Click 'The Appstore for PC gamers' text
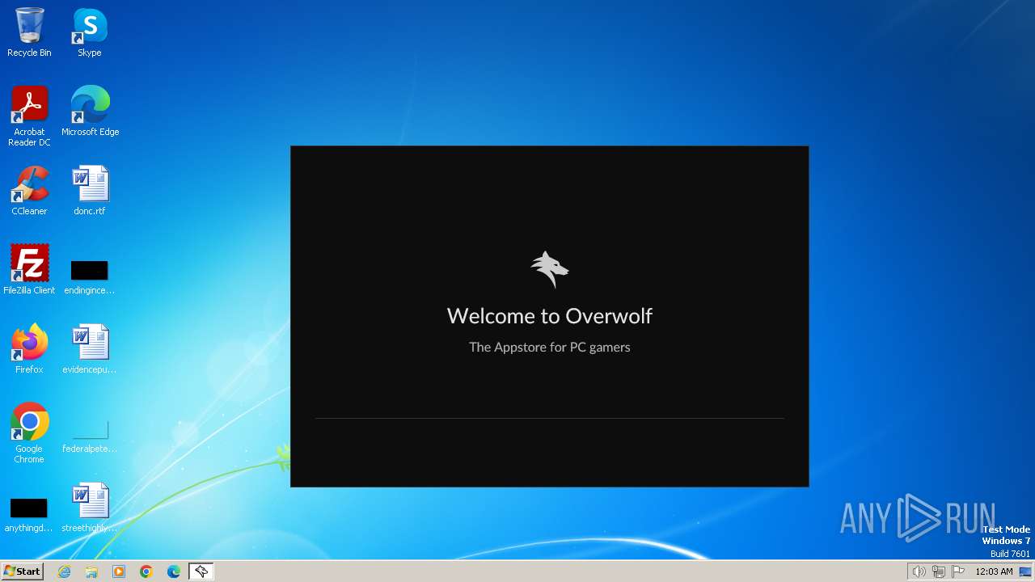Screen dimensions: 1035x582 tap(550, 347)
